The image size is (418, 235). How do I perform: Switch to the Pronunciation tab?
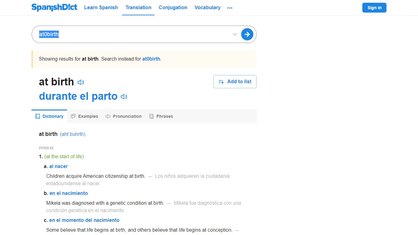point(124,116)
